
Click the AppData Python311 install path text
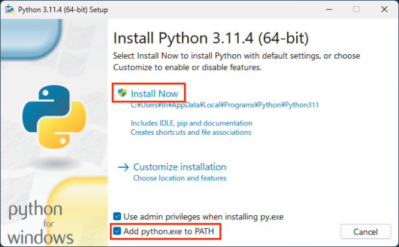coord(225,105)
